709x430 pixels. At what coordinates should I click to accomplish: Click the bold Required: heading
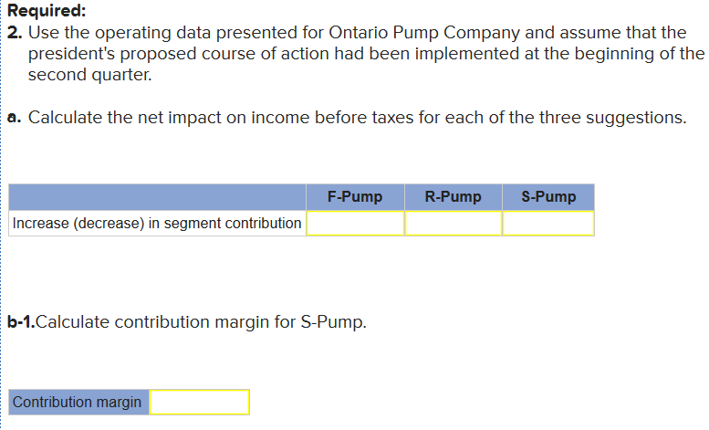47,10
